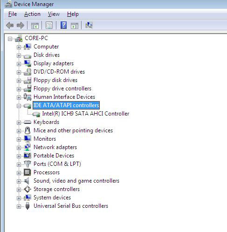Click the Processors chip icon

click(28, 172)
